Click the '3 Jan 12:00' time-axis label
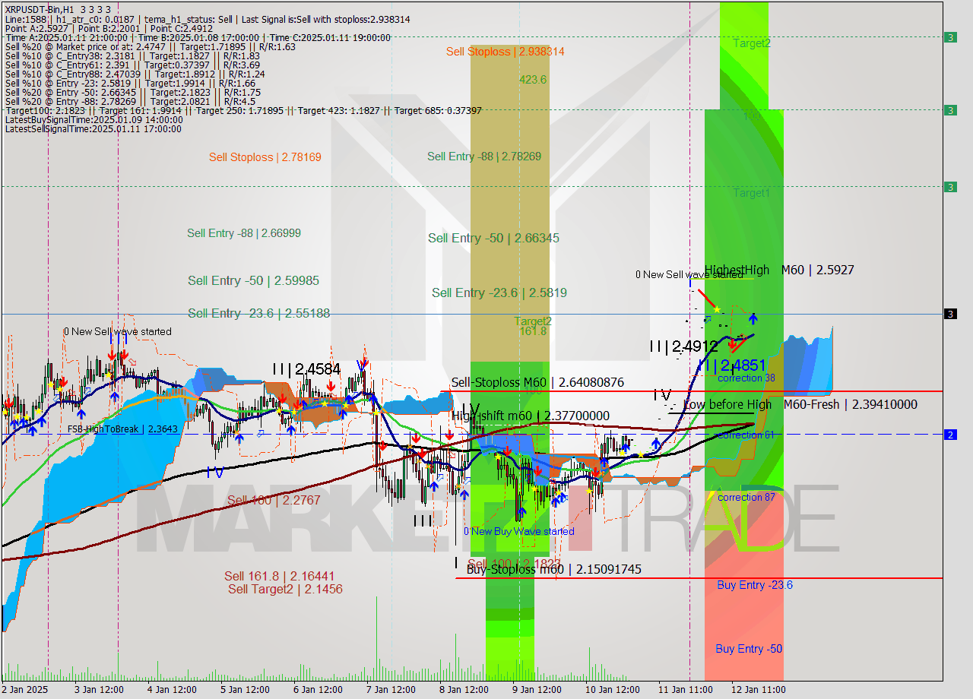973x699 pixels. pos(99,689)
